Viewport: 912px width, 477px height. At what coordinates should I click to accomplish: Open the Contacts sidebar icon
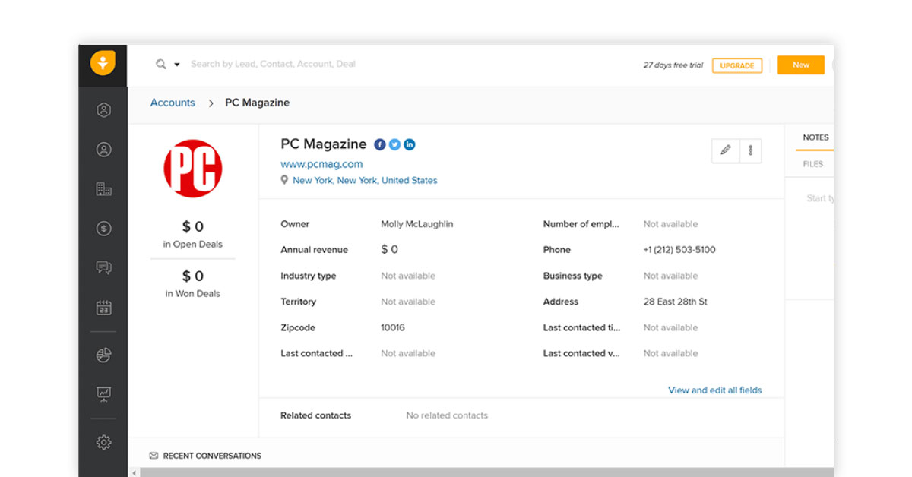[104, 150]
